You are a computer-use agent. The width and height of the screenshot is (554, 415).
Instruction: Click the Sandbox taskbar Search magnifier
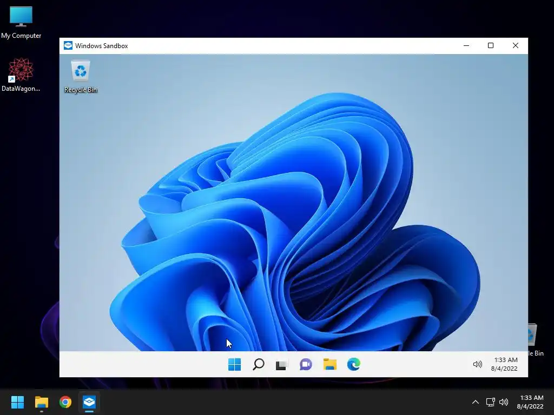tap(258, 364)
